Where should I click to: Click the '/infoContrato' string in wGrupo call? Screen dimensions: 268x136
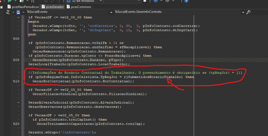76,132
